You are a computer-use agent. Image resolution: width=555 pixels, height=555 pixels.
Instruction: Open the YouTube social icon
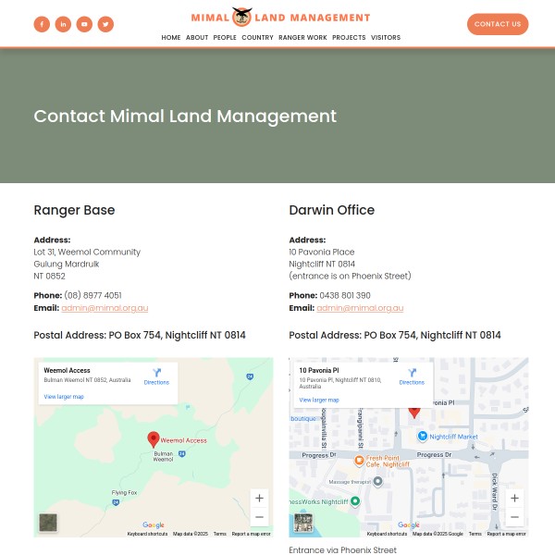84,24
